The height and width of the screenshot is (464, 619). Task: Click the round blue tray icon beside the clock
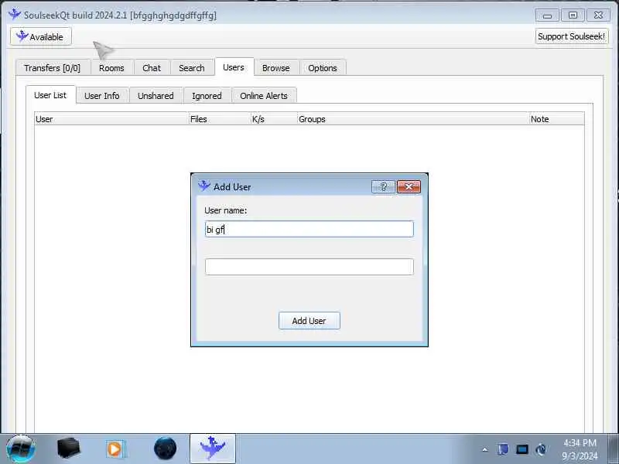[x=541, y=449]
